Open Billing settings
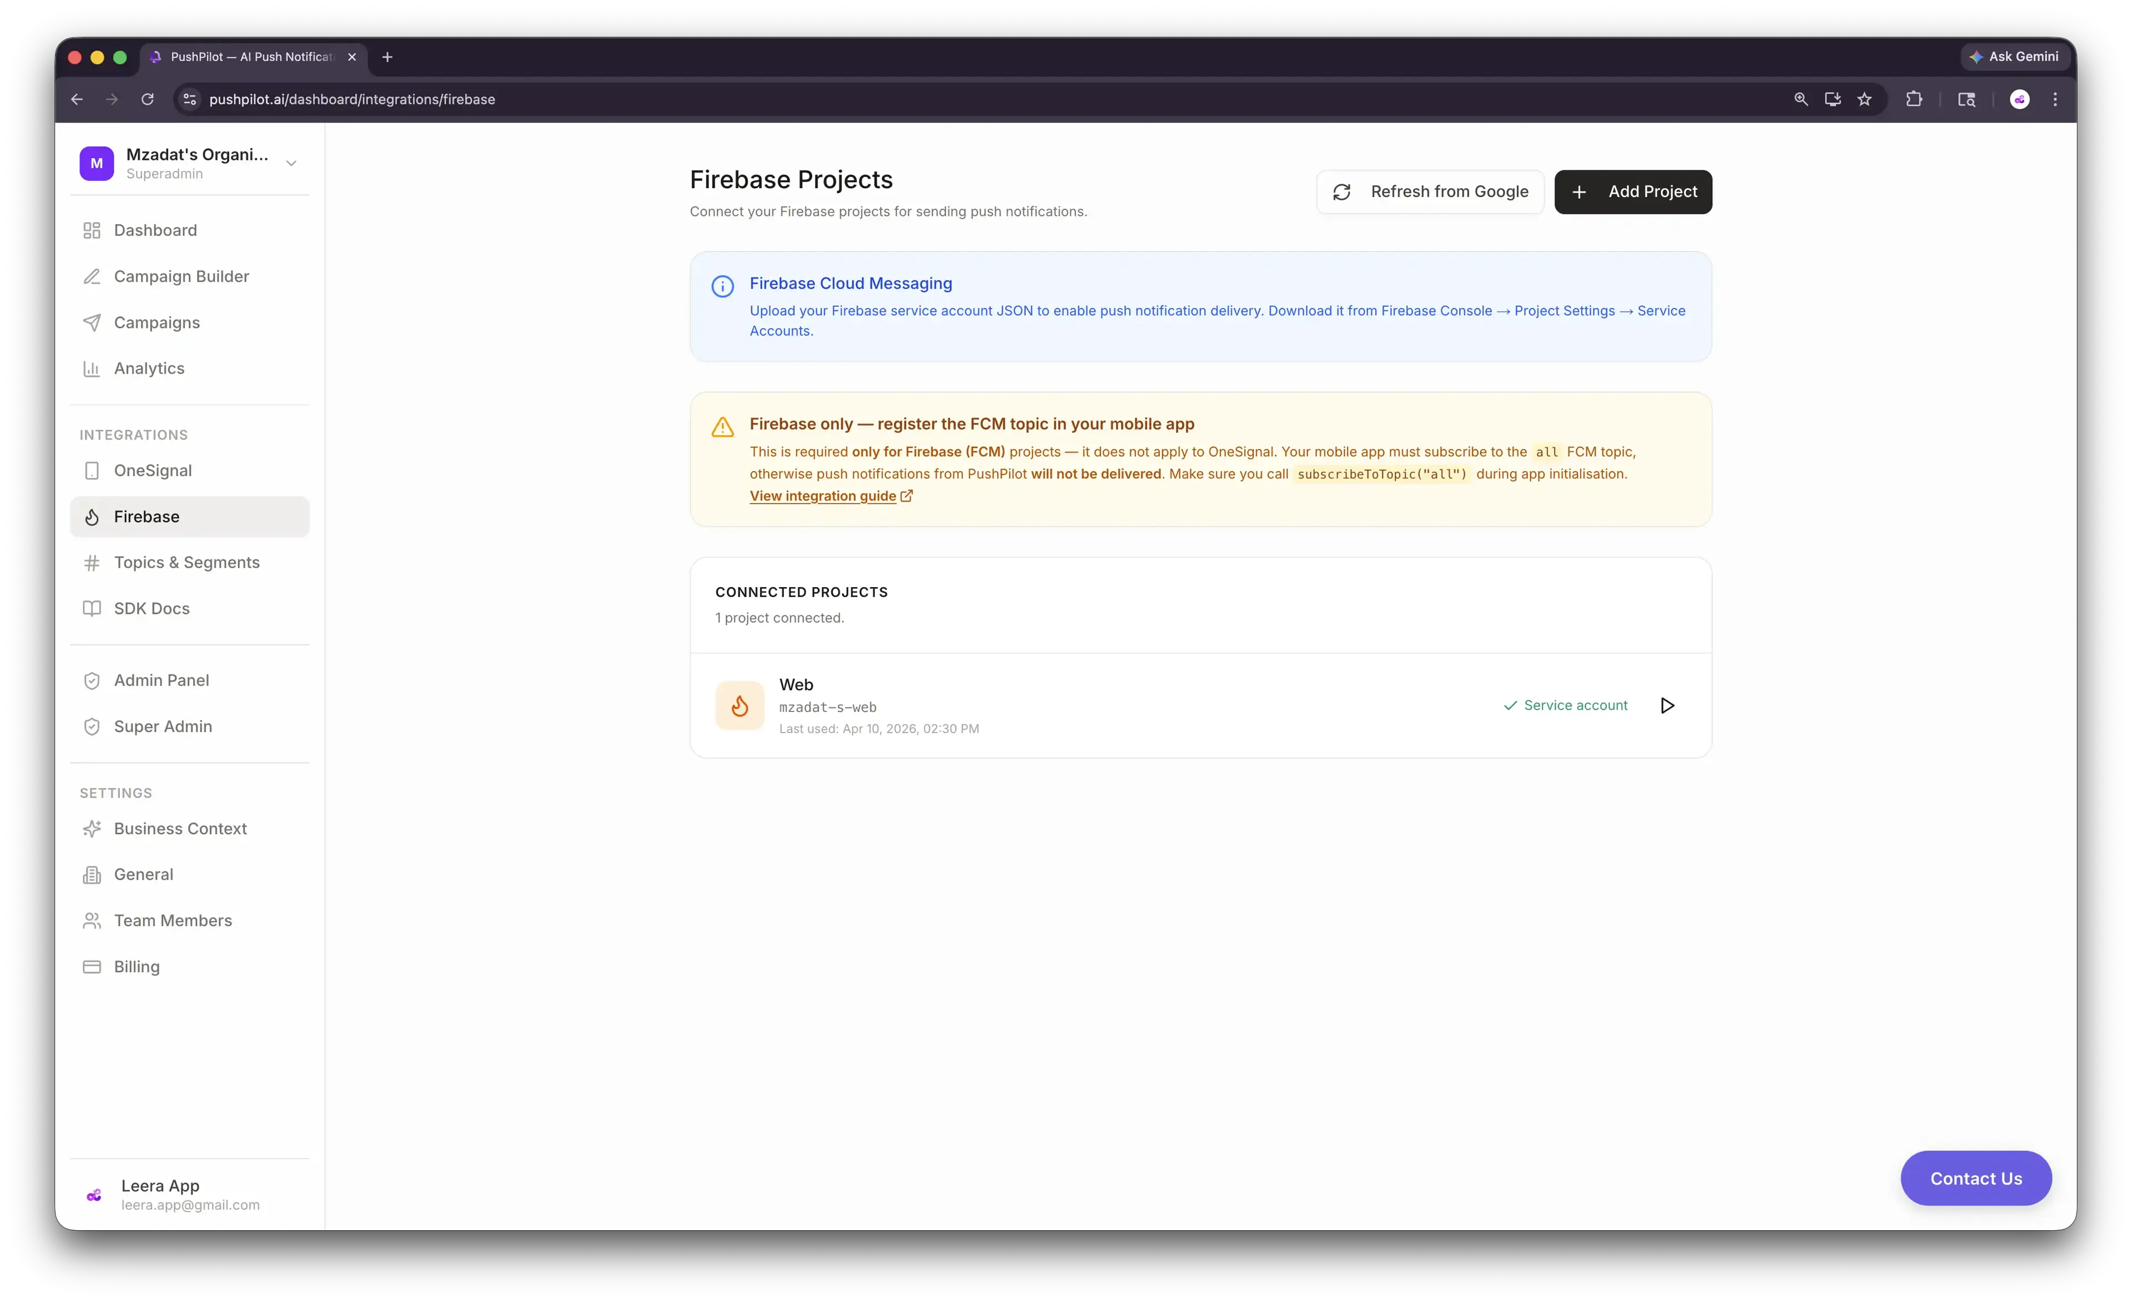2132x1303 pixels. (x=189, y=967)
